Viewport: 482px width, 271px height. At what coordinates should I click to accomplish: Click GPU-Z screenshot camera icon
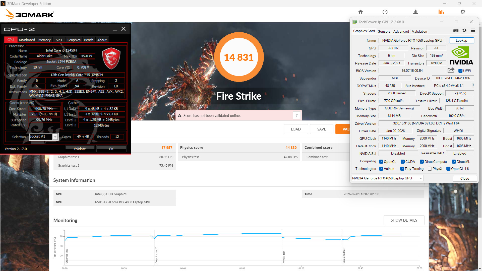[456, 30]
